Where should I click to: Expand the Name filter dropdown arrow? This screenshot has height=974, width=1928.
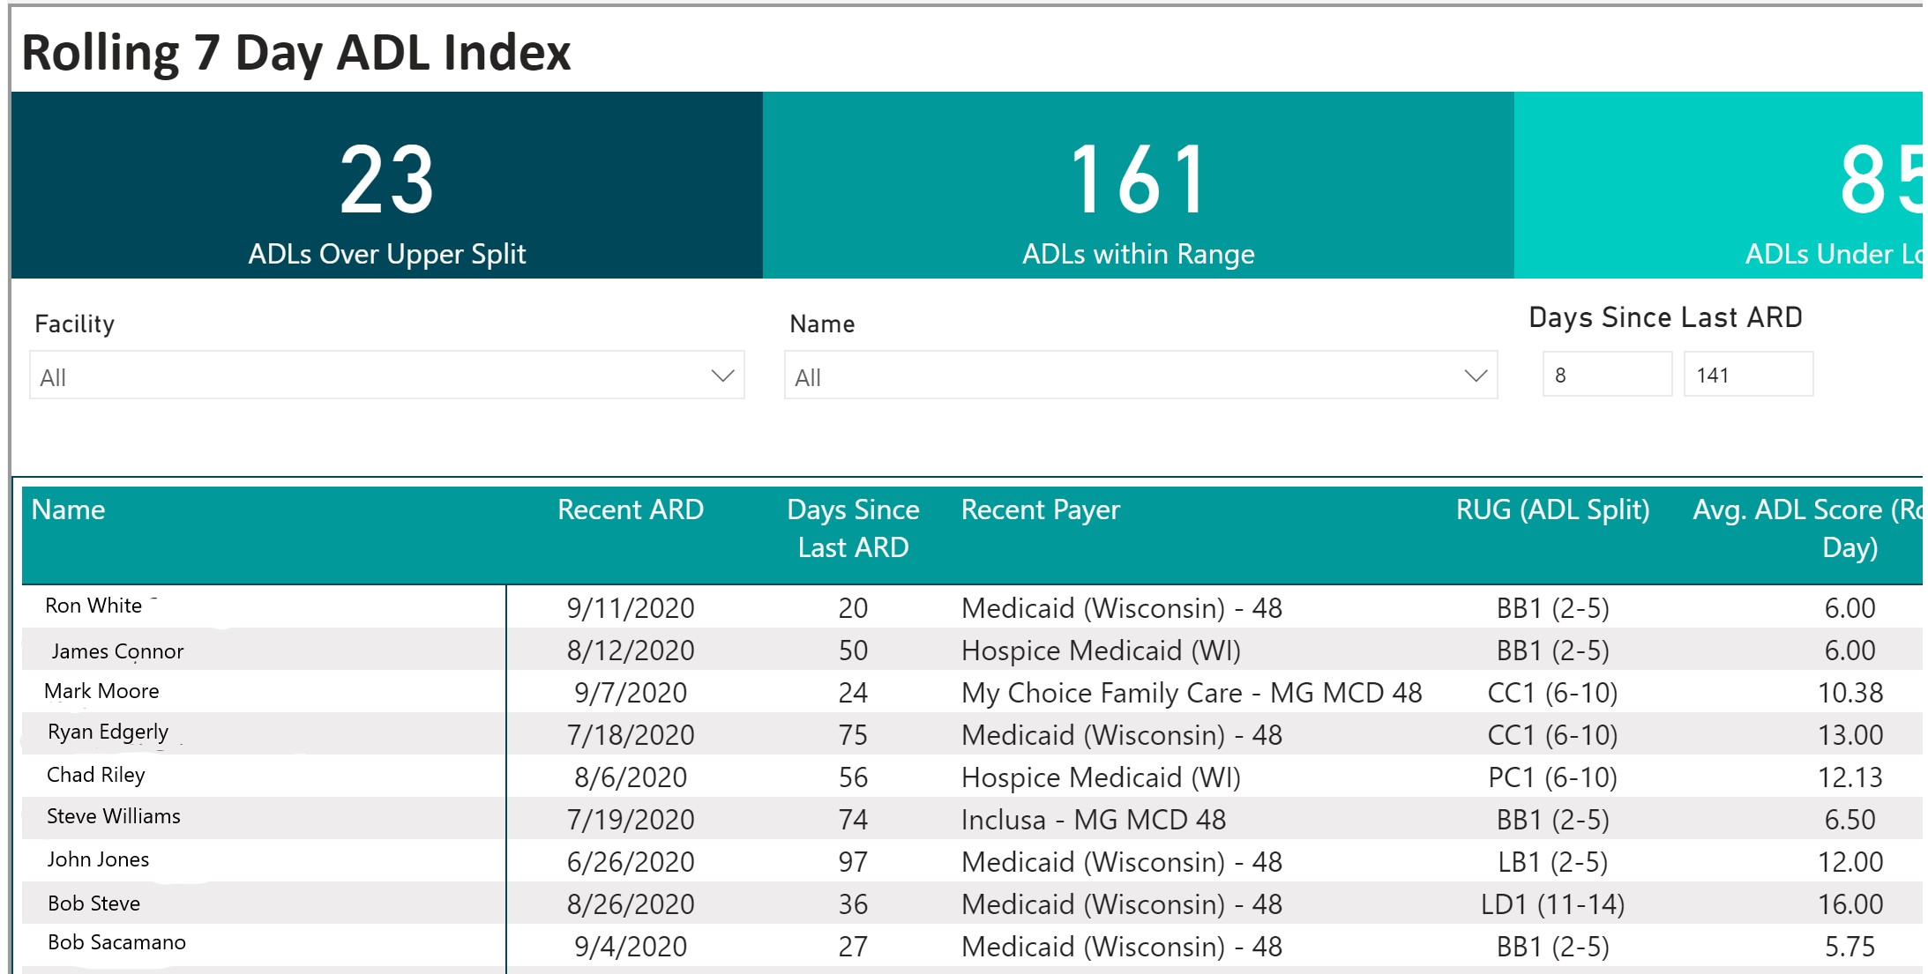1476,376
